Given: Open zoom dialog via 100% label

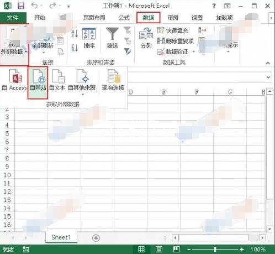Looking at the screenshot, I should (258, 250).
